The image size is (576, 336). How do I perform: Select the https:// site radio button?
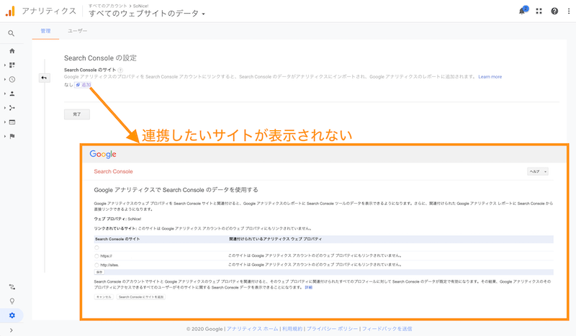(96, 256)
